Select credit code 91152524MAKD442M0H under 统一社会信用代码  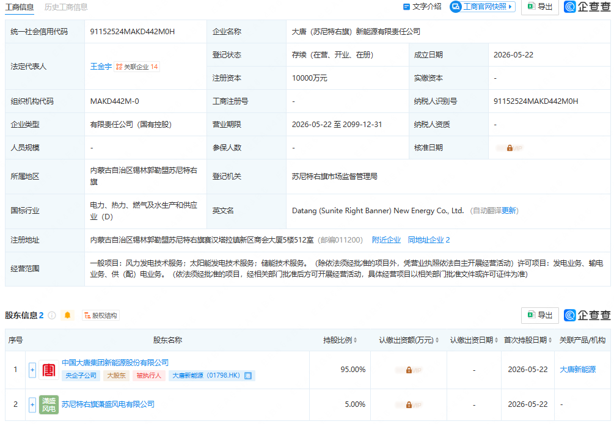coord(133,32)
